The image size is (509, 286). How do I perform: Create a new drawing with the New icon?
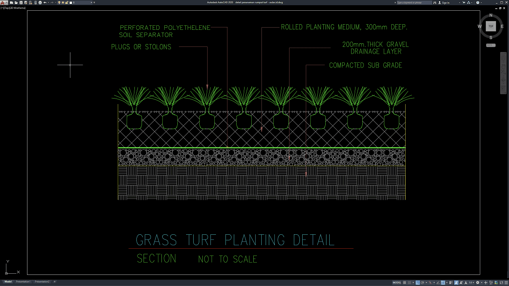(x=12, y=2)
